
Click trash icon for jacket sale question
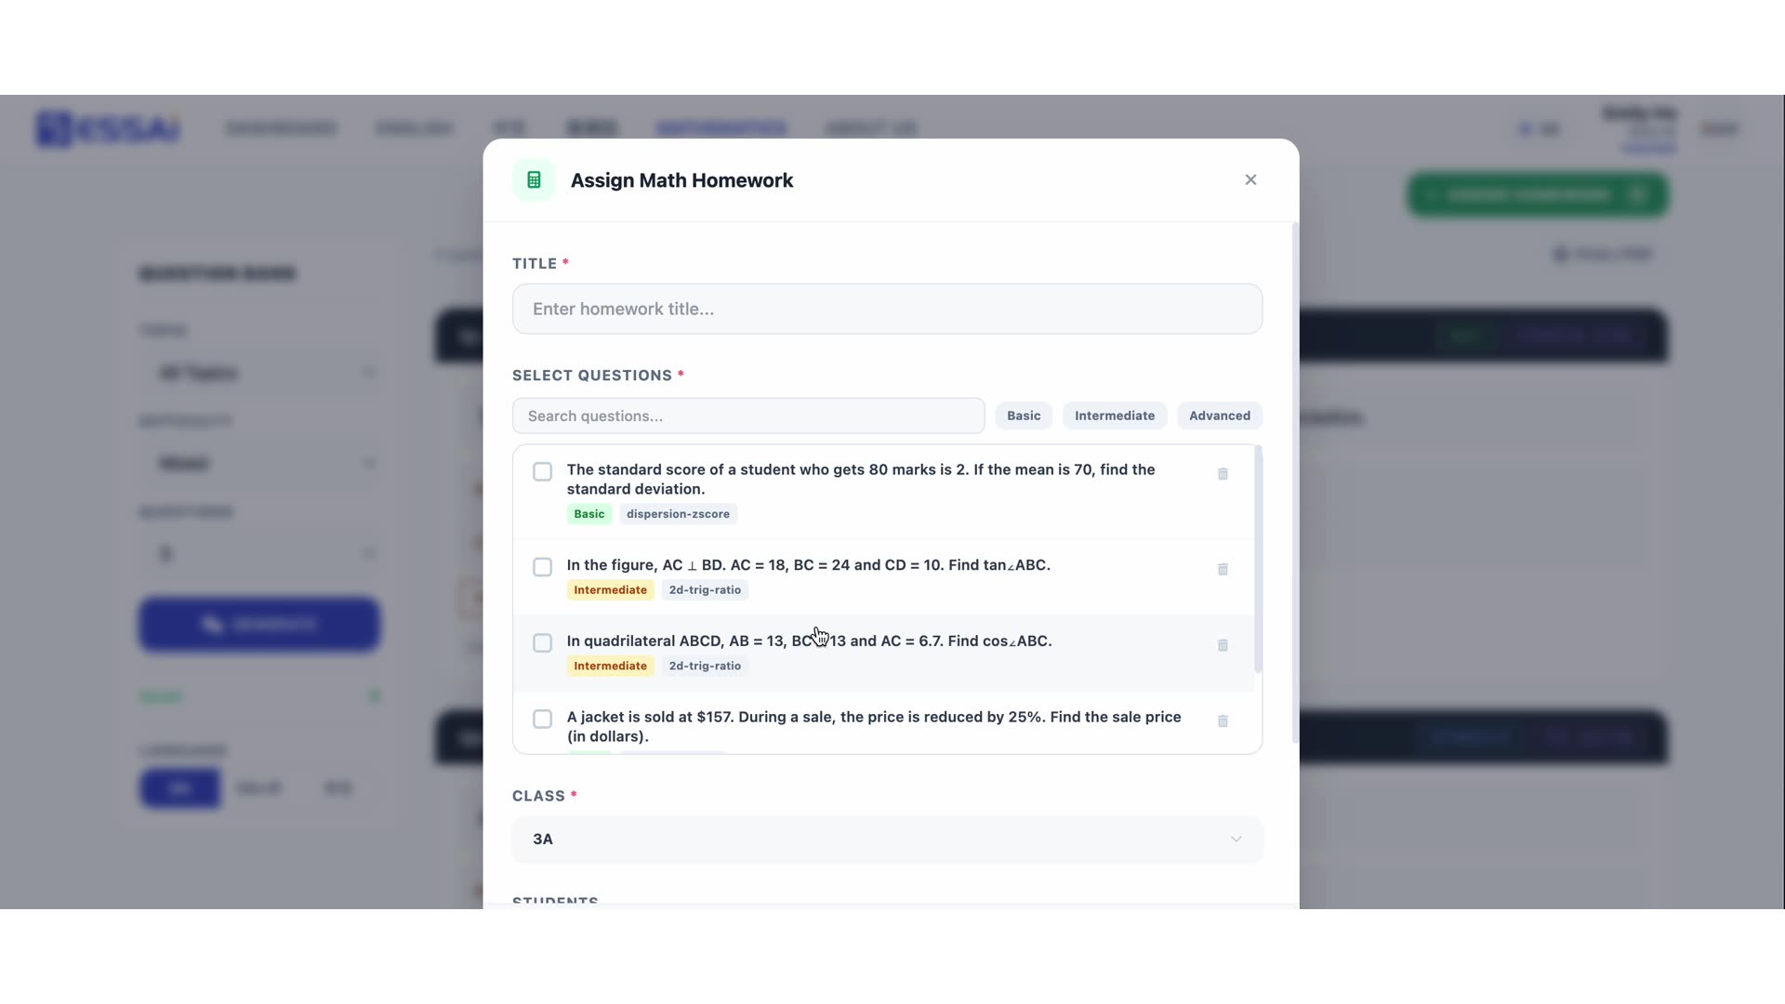1223,721
